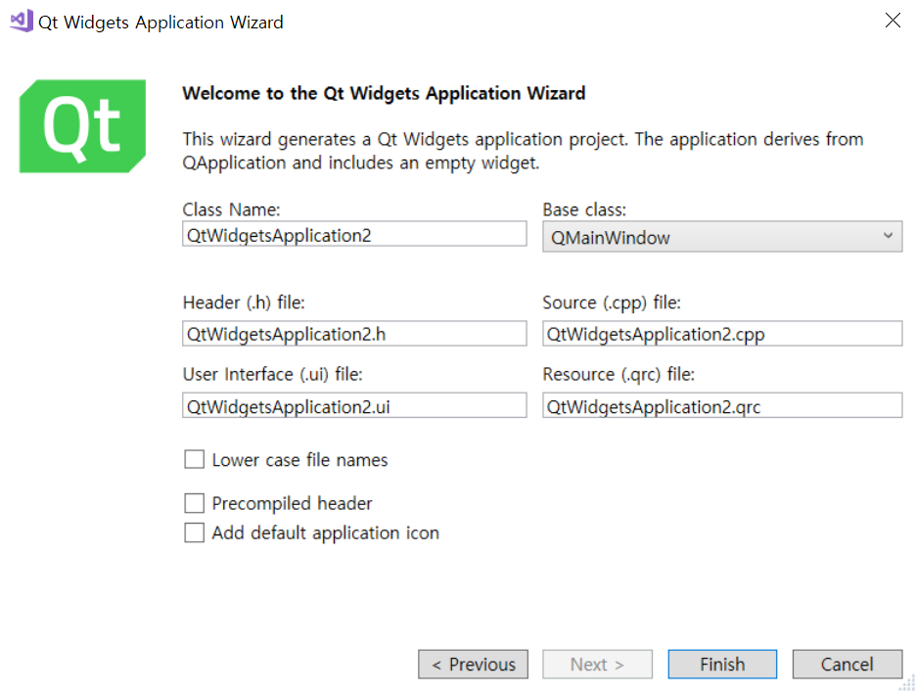916x693 pixels.
Task: Click the "Qt Widgets Application Wizard" window title
Action: coord(160,23)
